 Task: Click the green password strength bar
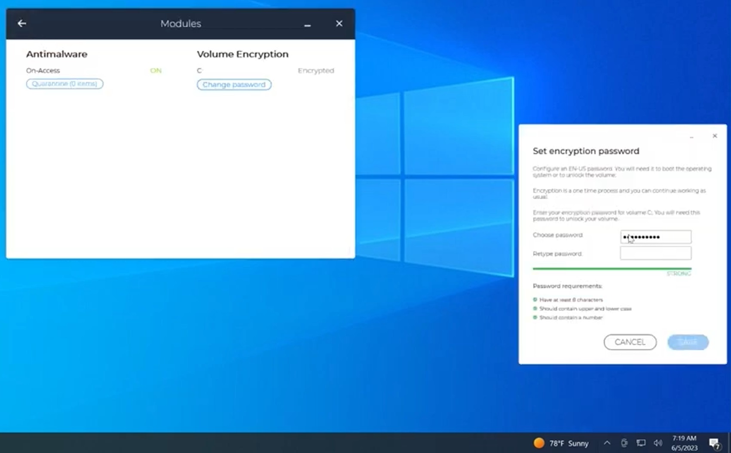(x=612, y=268)
